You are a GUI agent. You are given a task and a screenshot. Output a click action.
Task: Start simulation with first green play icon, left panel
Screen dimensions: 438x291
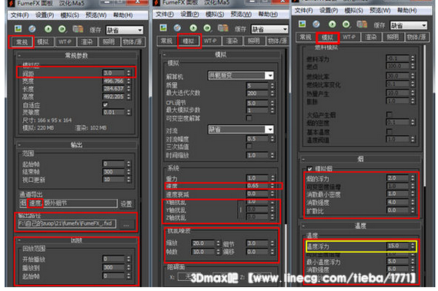tap(48, 28)
